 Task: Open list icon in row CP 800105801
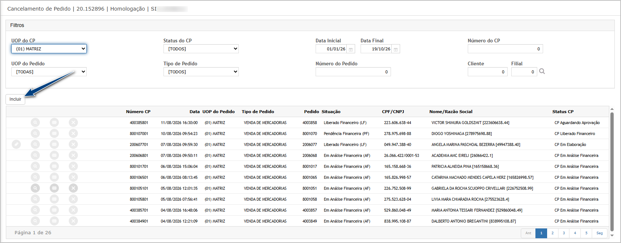click(54, 199)
